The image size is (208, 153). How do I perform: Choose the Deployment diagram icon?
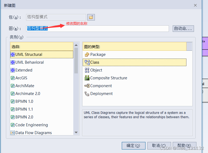tap(87, 94)
